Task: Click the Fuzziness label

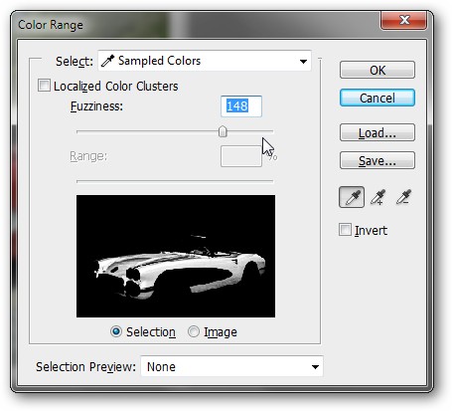Action: click(96, 106)
